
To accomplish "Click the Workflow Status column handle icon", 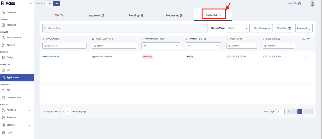I will (x=143, y=39).
